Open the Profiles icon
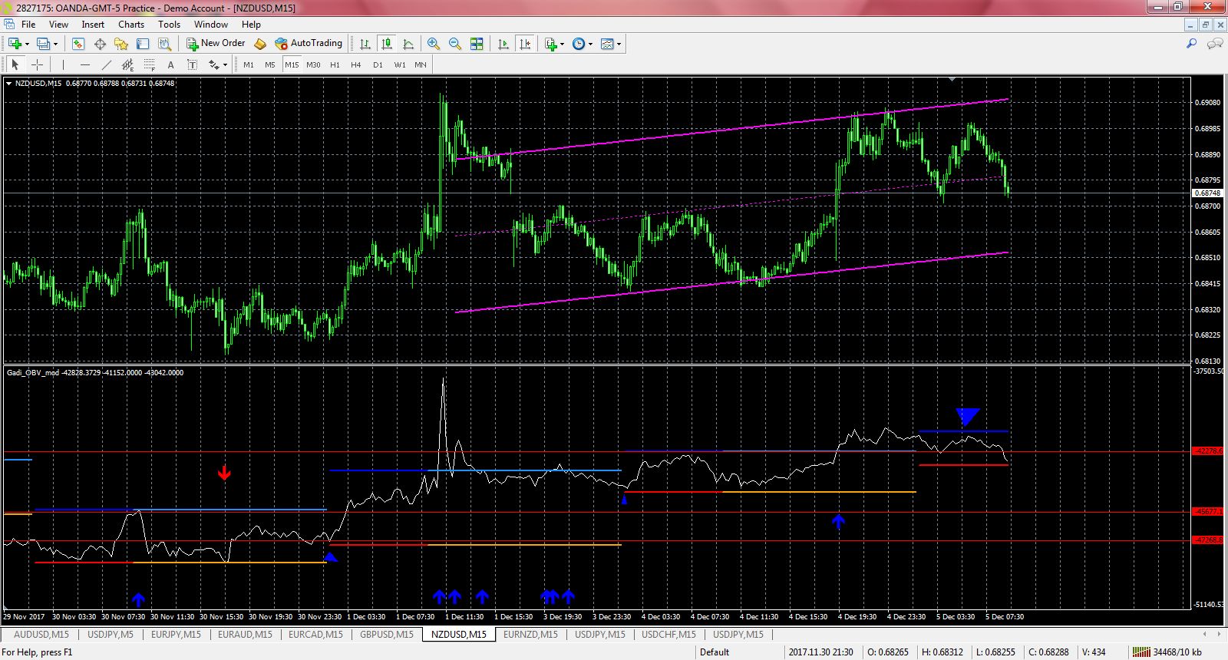This screenshot has height=660, width=1228. (x=44, y=44)
